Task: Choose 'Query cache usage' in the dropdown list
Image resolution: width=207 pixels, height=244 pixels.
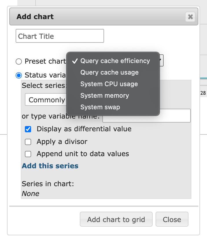Action: coord(109,72)
